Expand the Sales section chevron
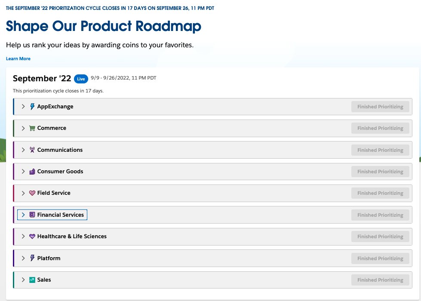This screenshot has width=421, height=301. [23, 280]
